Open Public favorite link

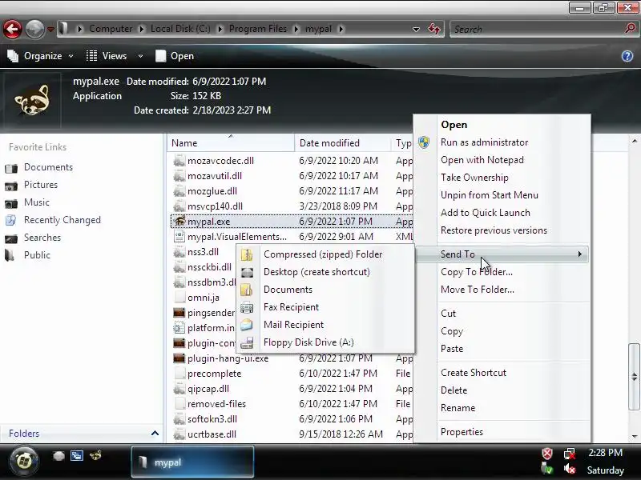pyautogui.click(x=37, y=254)
